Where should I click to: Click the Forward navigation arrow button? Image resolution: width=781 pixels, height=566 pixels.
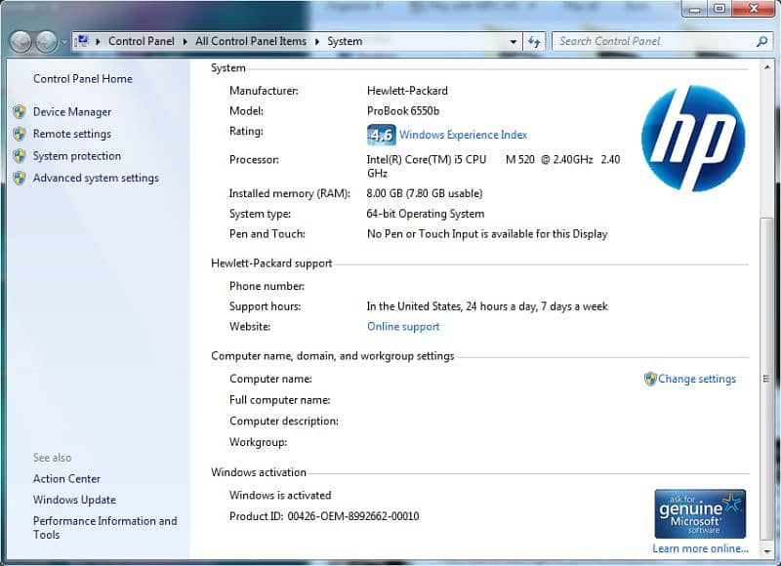46,42
